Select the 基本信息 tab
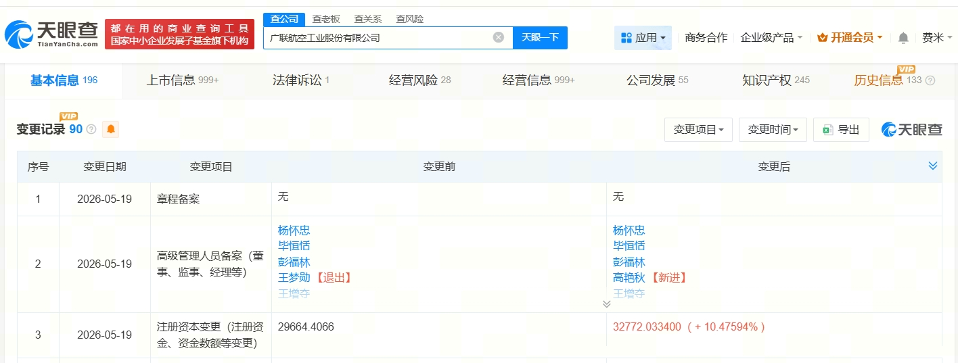Screen dimensions: 958x363 pos(64,80)
